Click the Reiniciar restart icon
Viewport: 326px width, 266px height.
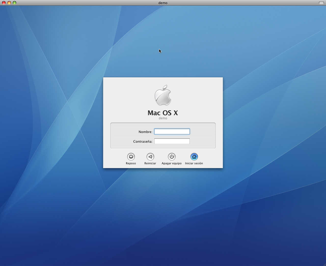pyautogui.click(x=150, y=157)
